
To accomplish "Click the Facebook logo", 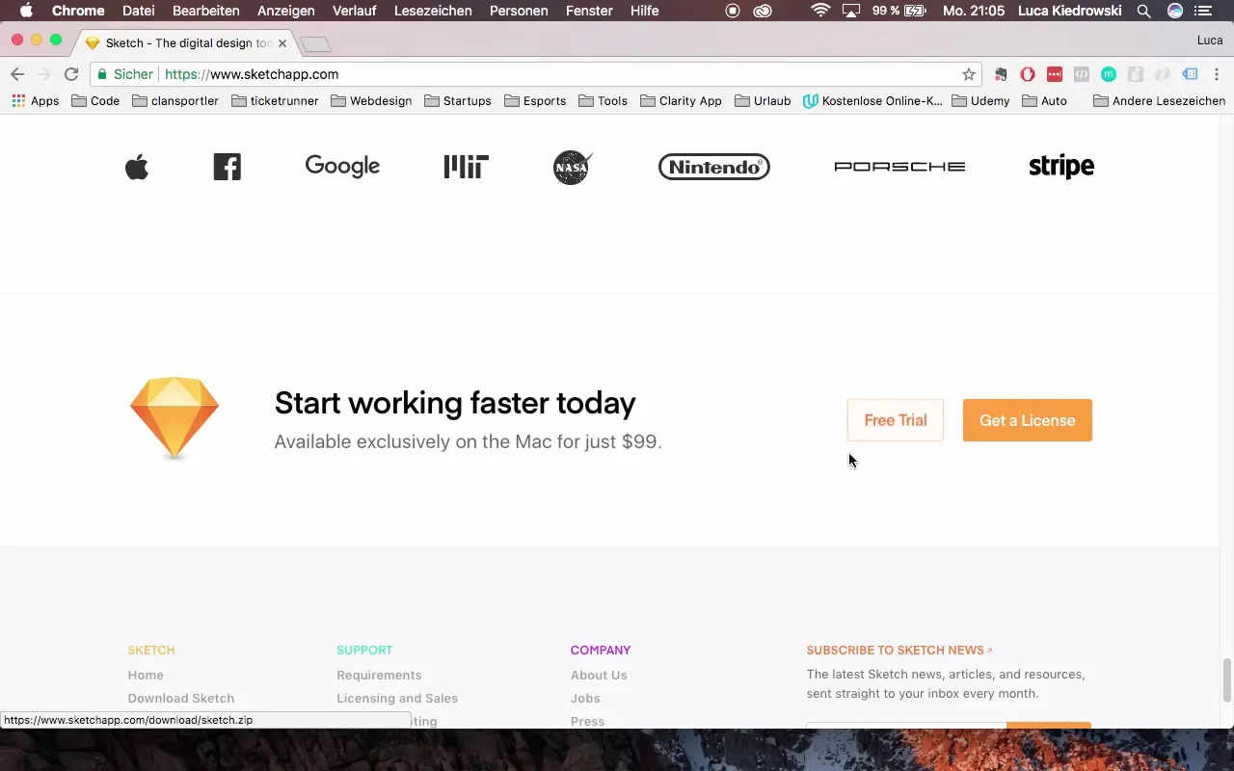I will point(227,167).
